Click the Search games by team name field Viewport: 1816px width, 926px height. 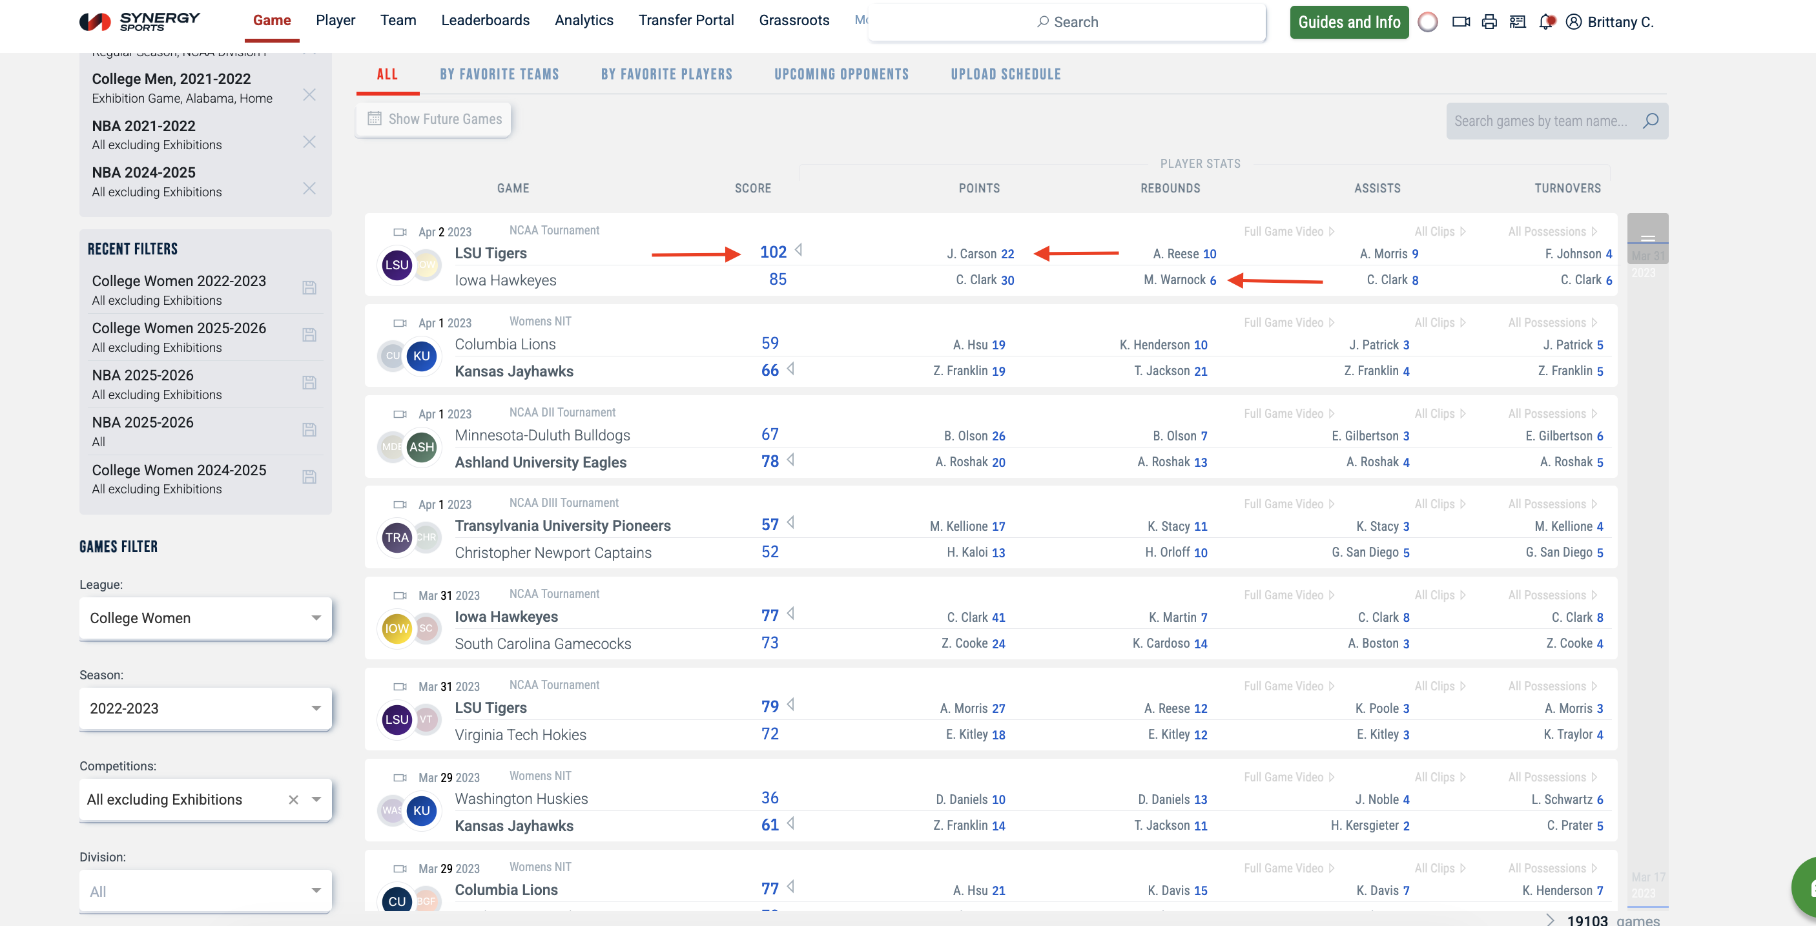point(1541,121)
